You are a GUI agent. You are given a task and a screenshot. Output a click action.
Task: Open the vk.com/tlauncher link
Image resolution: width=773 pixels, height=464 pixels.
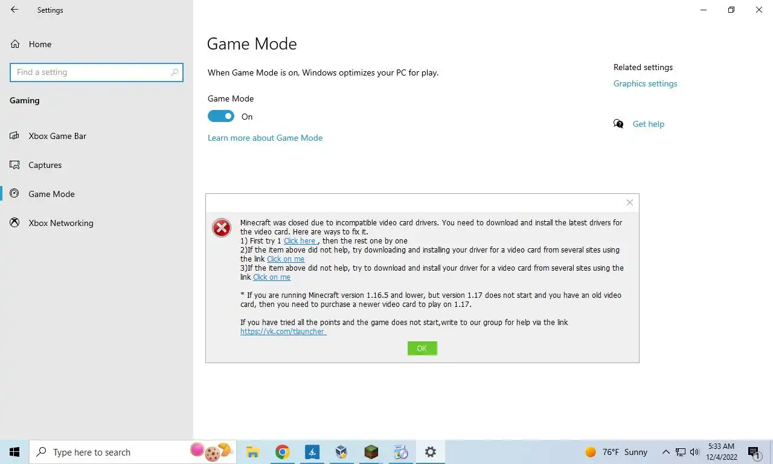283,331
